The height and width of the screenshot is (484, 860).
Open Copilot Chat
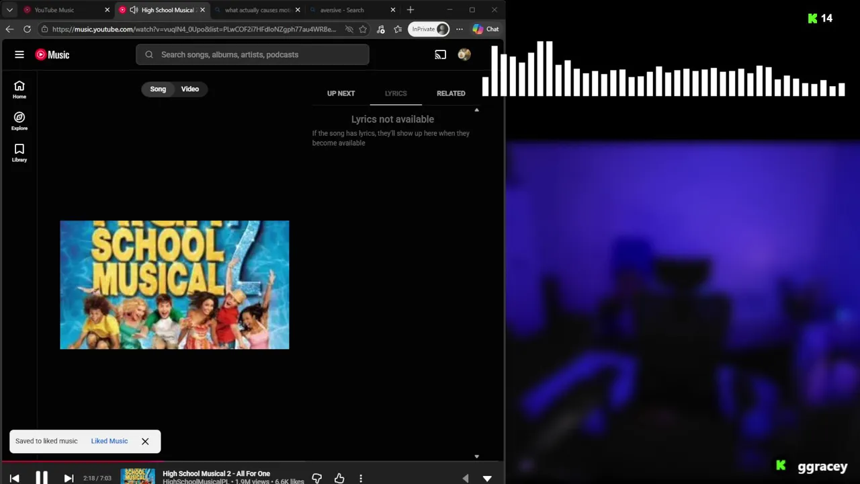(485, 29)
